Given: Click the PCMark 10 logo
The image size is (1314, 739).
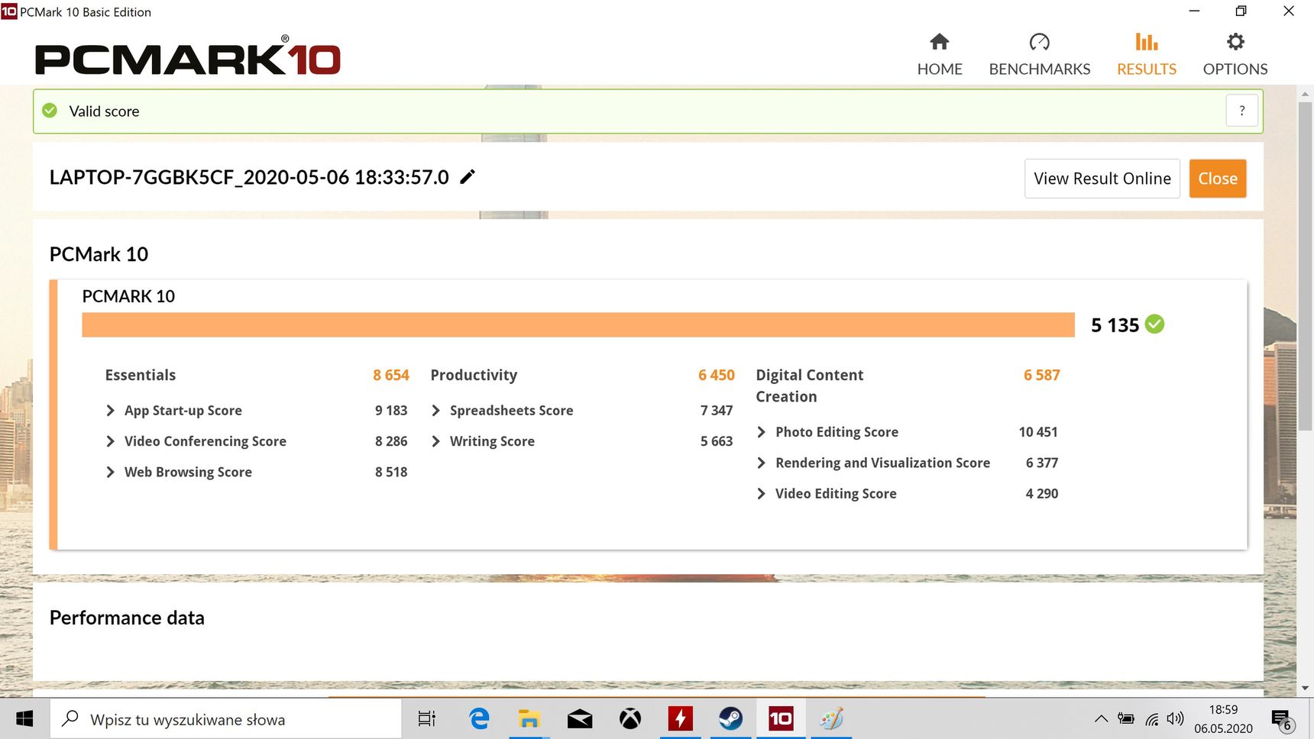Looking at the screenshot, I should [188, 56].
